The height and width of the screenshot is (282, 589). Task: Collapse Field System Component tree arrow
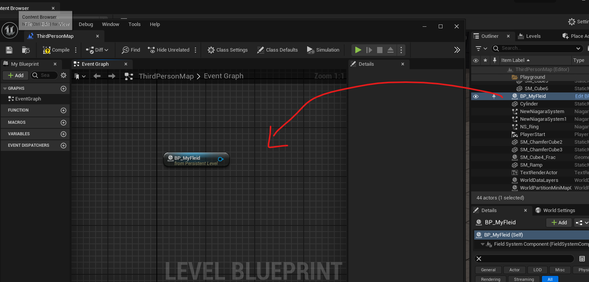tap(483, 244)
